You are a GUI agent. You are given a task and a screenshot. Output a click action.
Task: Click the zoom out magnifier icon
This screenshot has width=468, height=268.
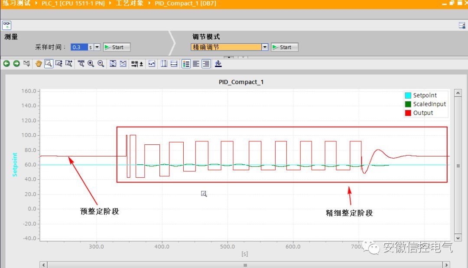(101, 64)
